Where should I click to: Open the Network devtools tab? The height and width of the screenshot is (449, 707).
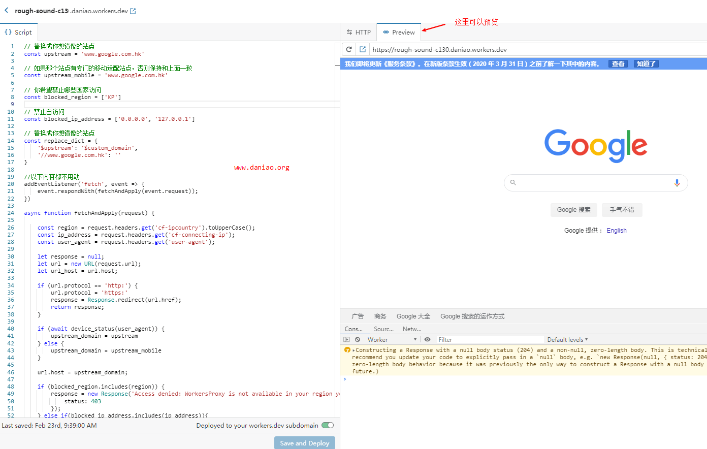click(x=412, y=329)
